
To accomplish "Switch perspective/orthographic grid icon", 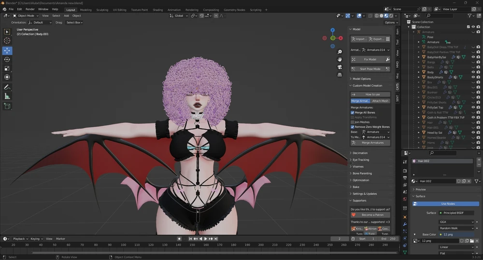I will [x=340, y=75].
